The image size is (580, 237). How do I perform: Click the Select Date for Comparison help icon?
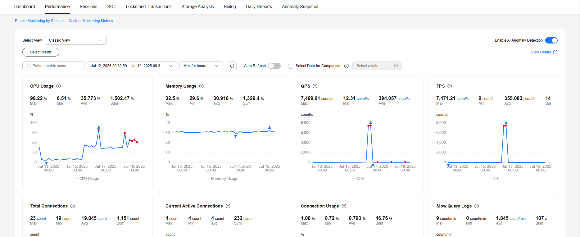pyautogui.click(x=347, y=66)
